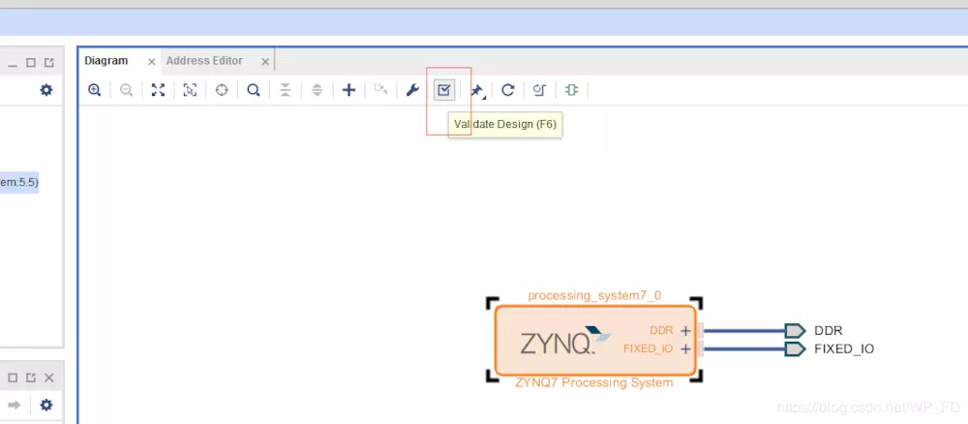Select the highlighted row ending 'em:5.5)'
The height and width of the screenshot is (424, 968).
point(19,183)
